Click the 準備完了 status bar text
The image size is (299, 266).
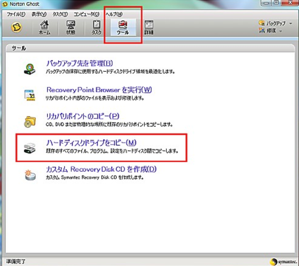pyautogui.click(x=16, y=262)
